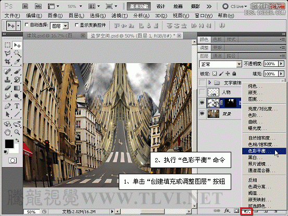Open the blend mode 正常 dropdown
The image size is (288, 216).
[220, 64]
